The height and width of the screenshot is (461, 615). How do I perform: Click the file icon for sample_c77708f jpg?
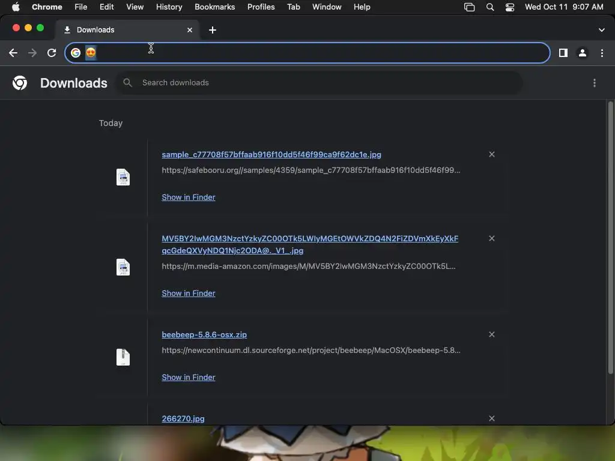tap(123, 177)
